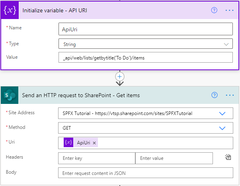
Task: Open more options menu for Initialize variable
Action: 230,10
